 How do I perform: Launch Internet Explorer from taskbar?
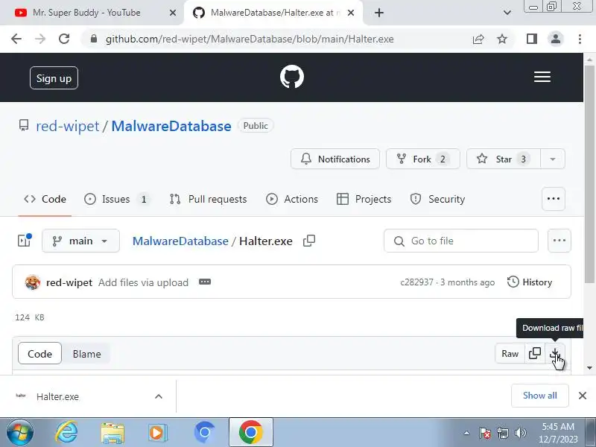66,433
